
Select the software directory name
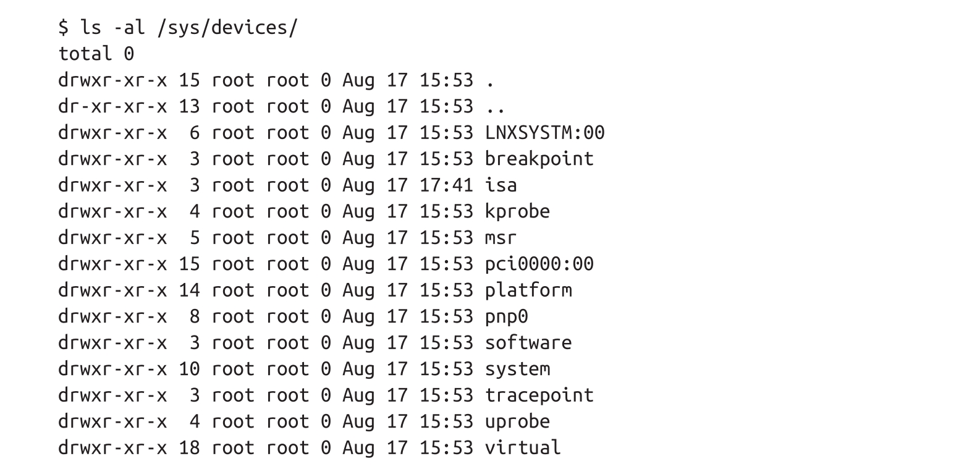[x=528, y=342]
